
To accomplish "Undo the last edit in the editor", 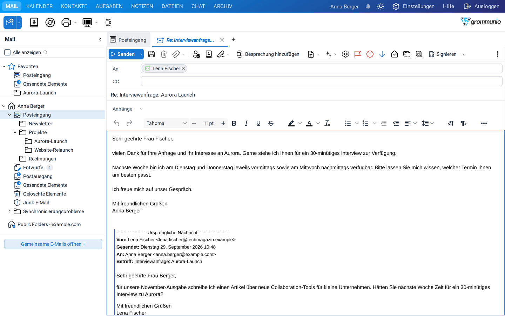I will (x=117, y=123).
